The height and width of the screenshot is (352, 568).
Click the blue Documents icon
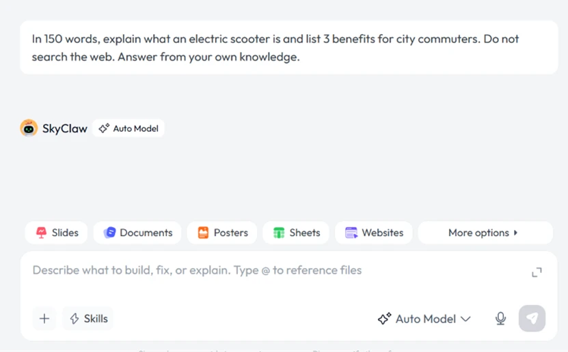coord(109,233)
